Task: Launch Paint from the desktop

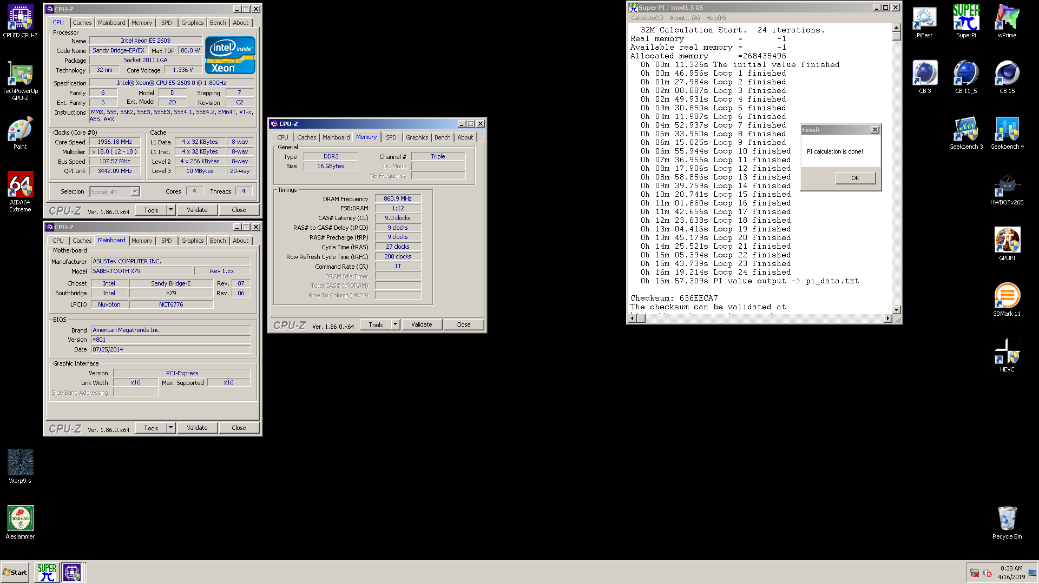Action: [20, 133]
